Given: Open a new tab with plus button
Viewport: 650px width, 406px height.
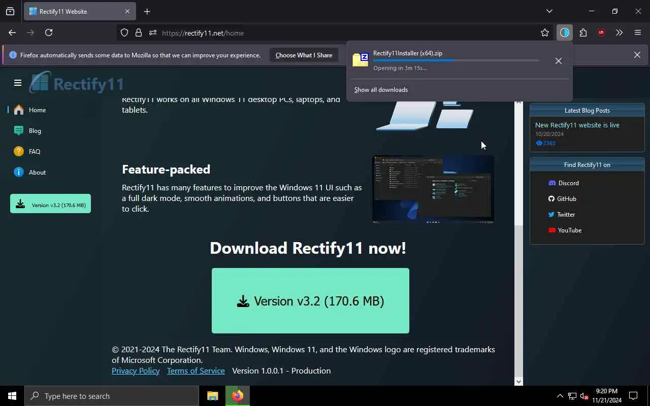Looking at the screenshot, I should click(x=147, y=11).
